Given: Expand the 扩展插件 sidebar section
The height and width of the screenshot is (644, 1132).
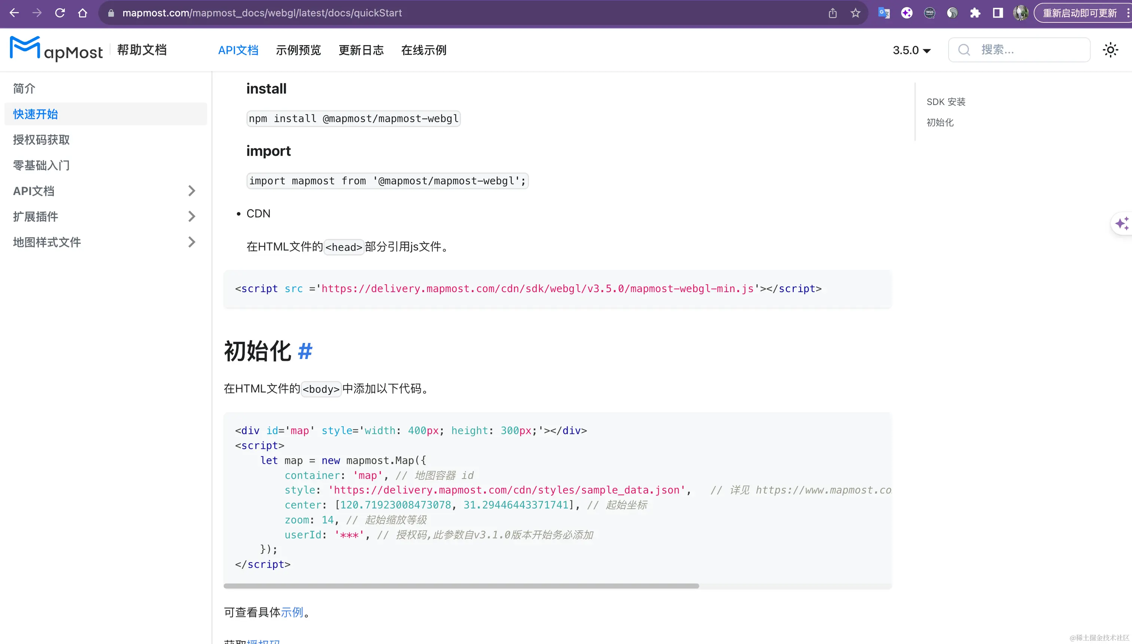Looking at the screenshot, I should [x=191, y=217].
